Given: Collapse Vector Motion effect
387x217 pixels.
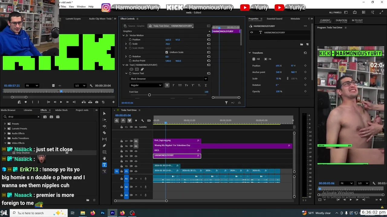Looking at the screenshot, I should [x=123, y=35].
